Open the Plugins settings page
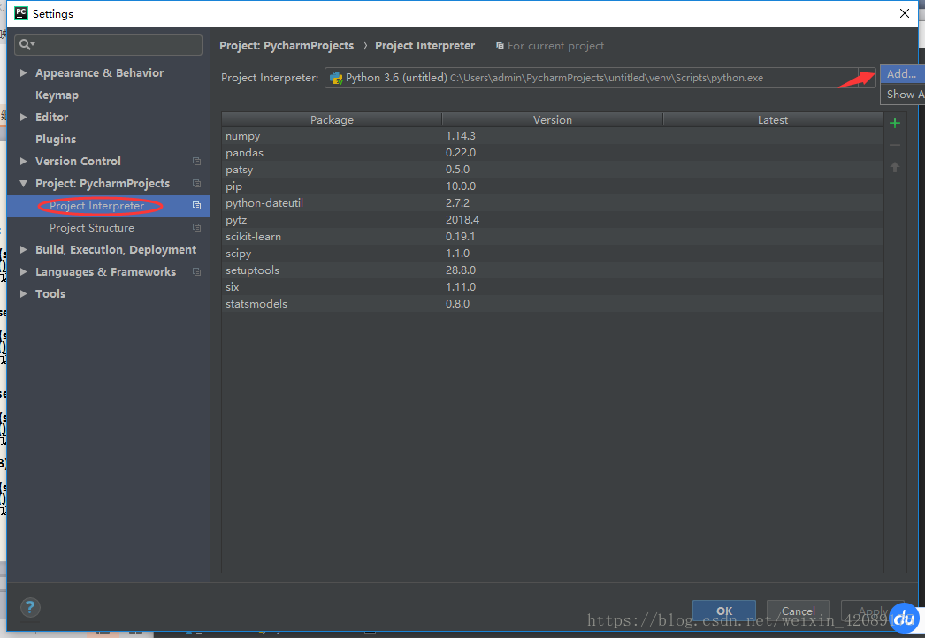Image resolution: width=925 pixels, height=638 pixels. click(x=56, y=139)
